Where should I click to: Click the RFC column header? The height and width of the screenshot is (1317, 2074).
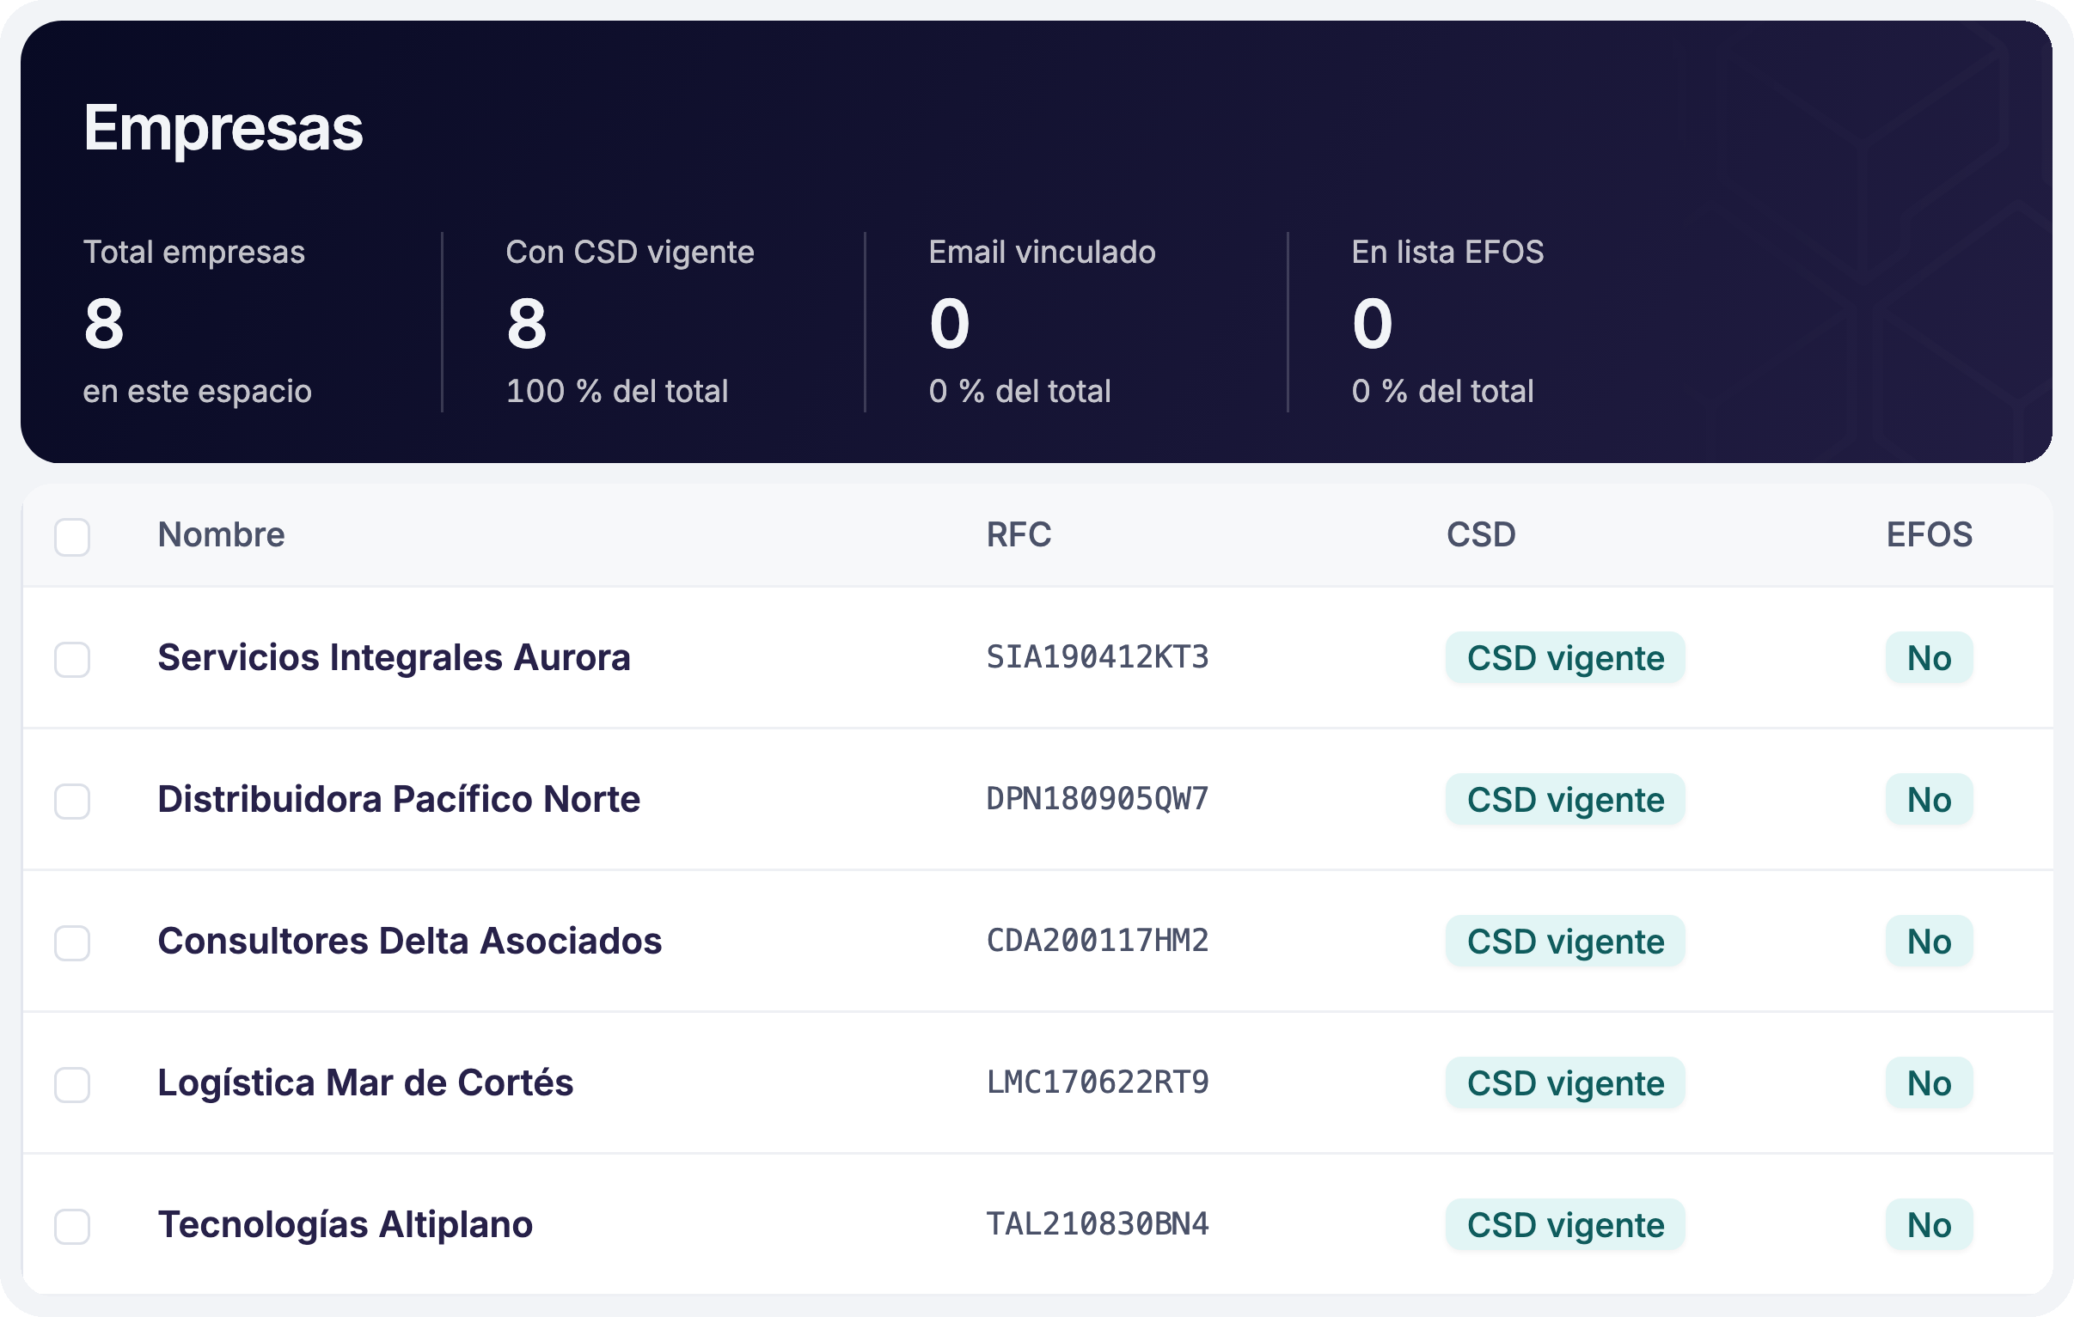point(1019,535)
